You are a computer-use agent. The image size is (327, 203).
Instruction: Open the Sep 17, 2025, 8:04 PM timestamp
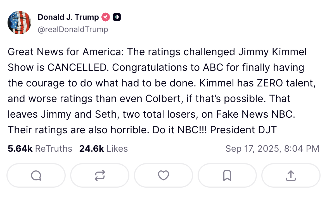click(272, 149)
